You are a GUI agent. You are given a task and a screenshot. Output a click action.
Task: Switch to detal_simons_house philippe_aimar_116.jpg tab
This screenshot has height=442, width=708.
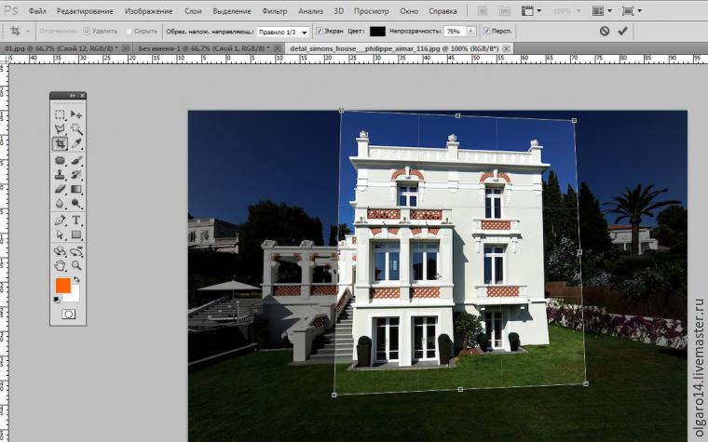(399, 48)
